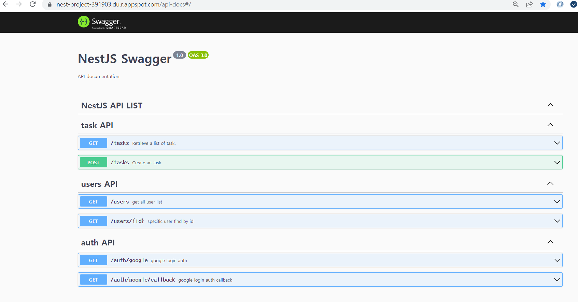This screenshot has width=578, height=302.
Task: Click GET badge for /users list
Action: click(x=94, y=202)
